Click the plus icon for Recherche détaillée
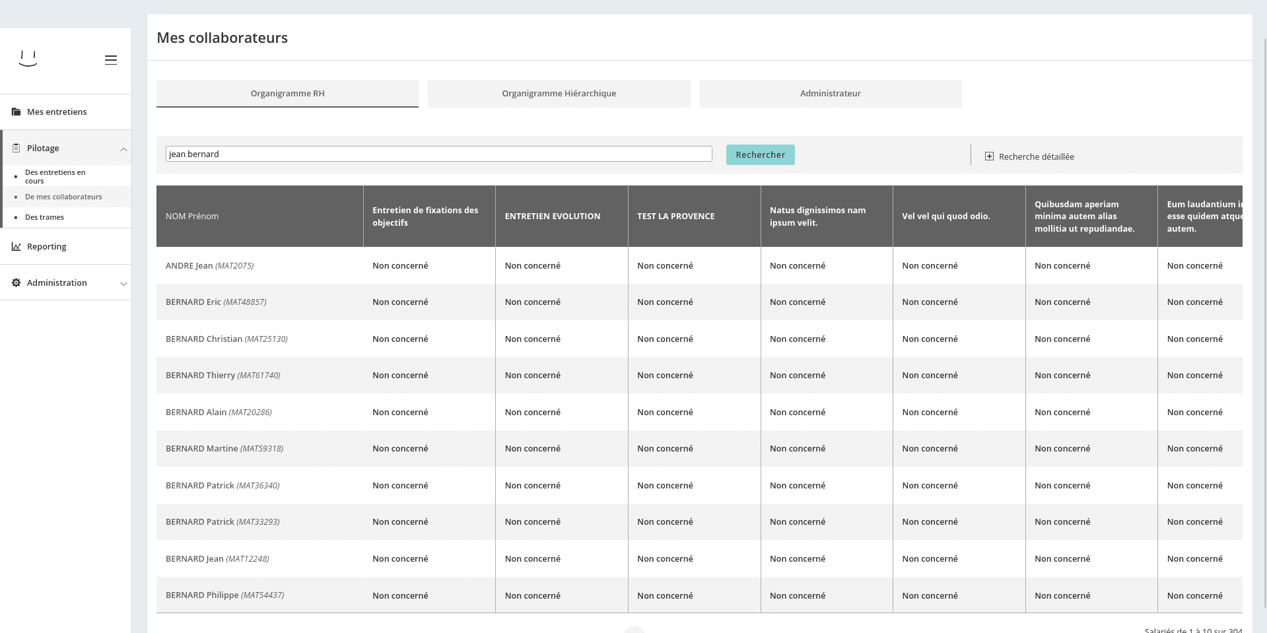The image size is (1267, 633). [x=989, y=156]
